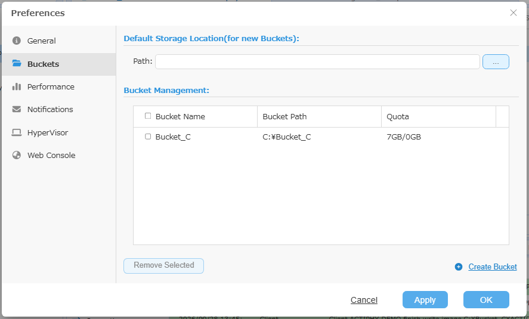
Task: Apply the preference changes
Action: click(425, 300)
